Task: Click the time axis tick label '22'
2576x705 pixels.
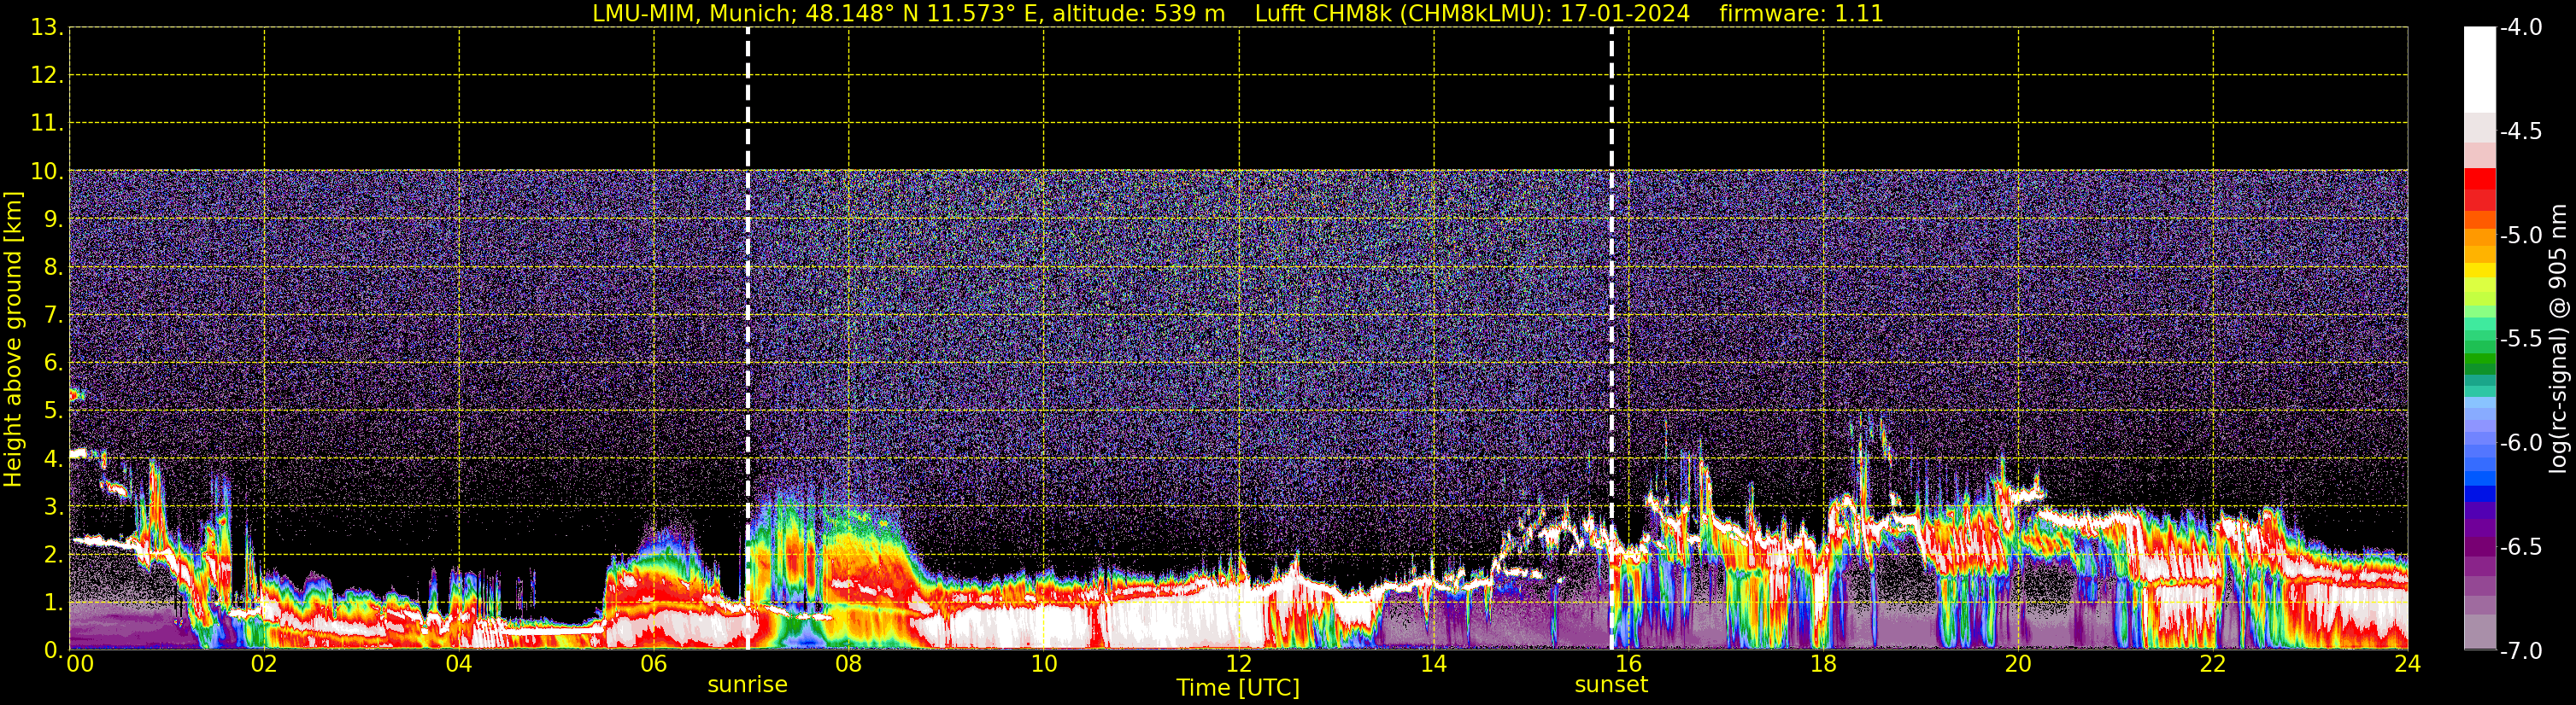Action: point(2213,664)
